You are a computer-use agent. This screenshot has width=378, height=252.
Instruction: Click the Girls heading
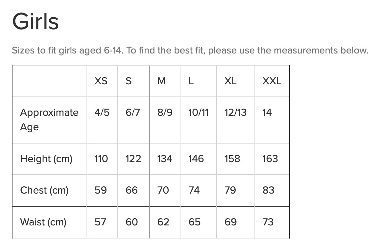point(35,22)
